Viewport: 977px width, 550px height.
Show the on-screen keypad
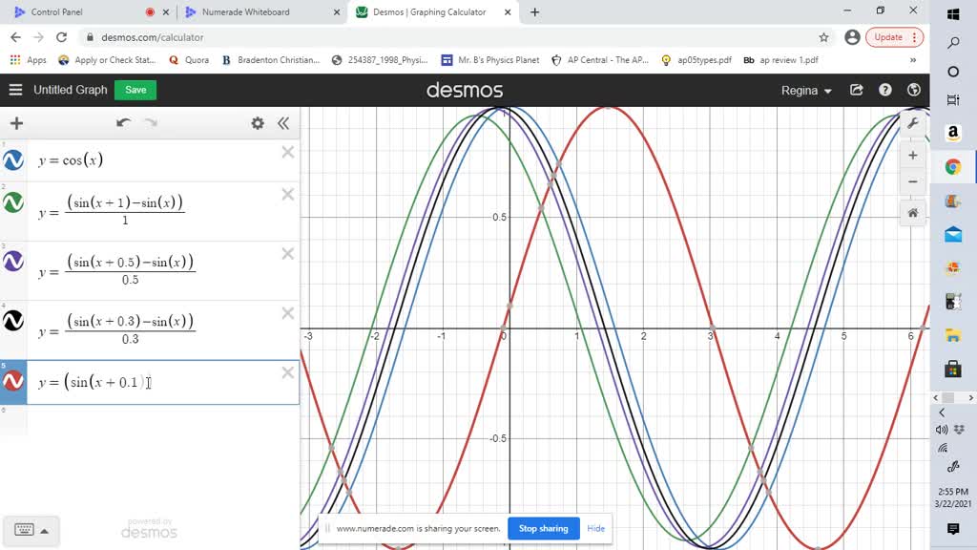click(x=24, y=530)
